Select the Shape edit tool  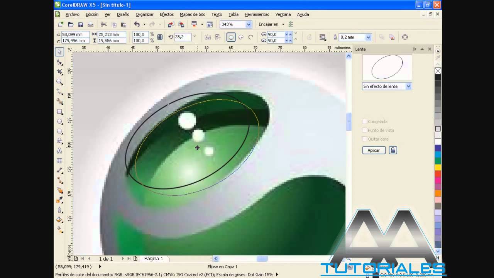pyautogui.click(x=59, y=62)
